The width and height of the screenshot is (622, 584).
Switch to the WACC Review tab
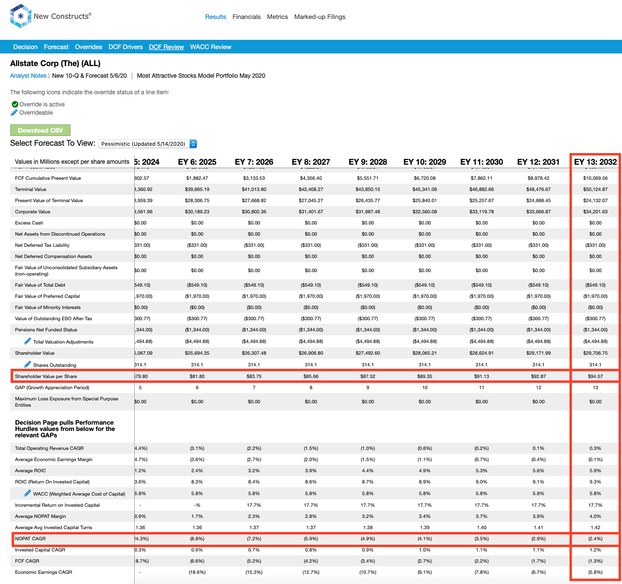211,47
